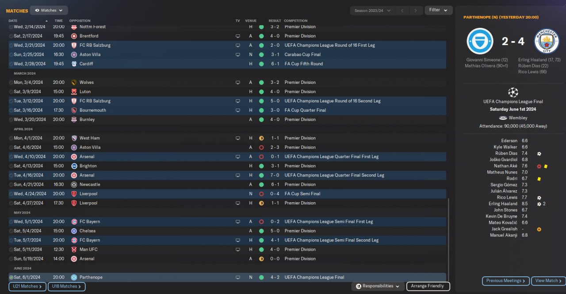Select Erling Haaland in the ratings list
Screen dimensions: 566x294
tap(503, 204)
